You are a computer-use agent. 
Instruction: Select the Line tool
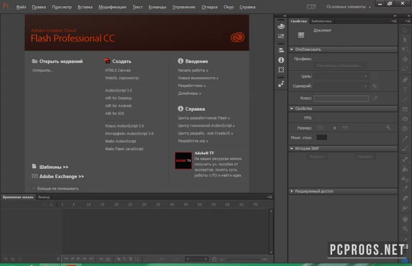[x=405, y=99]
